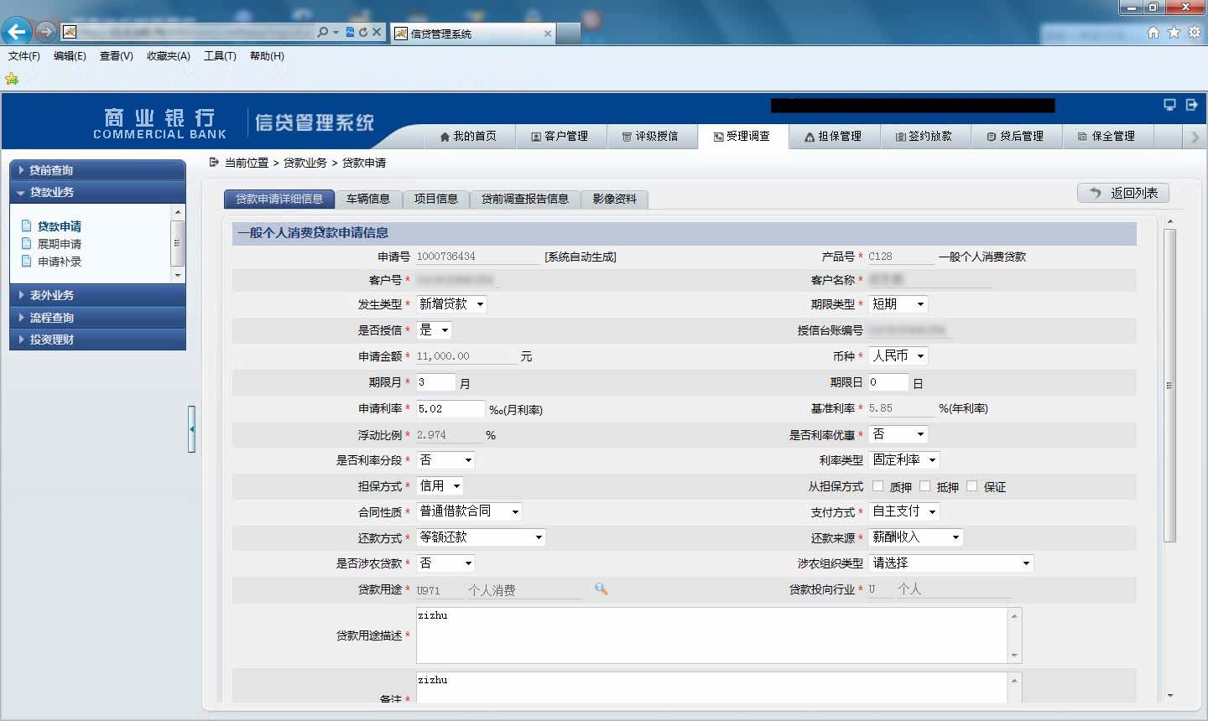Open 申请补录 in sidebar

point(59,262)
